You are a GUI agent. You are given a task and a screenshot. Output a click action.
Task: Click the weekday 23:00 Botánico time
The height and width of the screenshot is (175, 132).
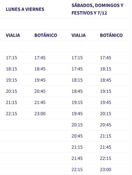(x=40, y=113)
